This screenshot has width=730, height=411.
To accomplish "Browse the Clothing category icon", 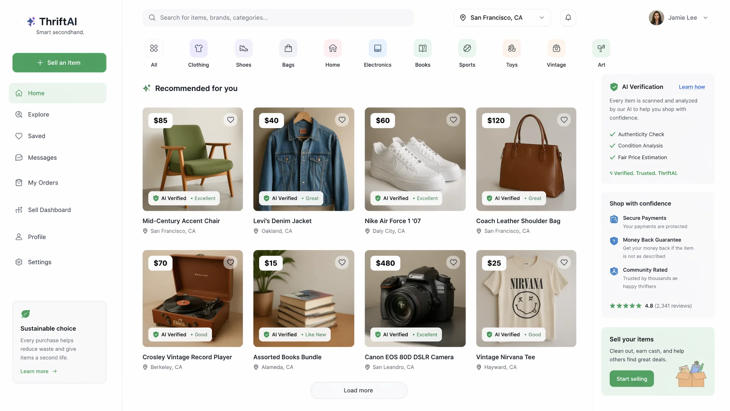I will click(199, 48).
